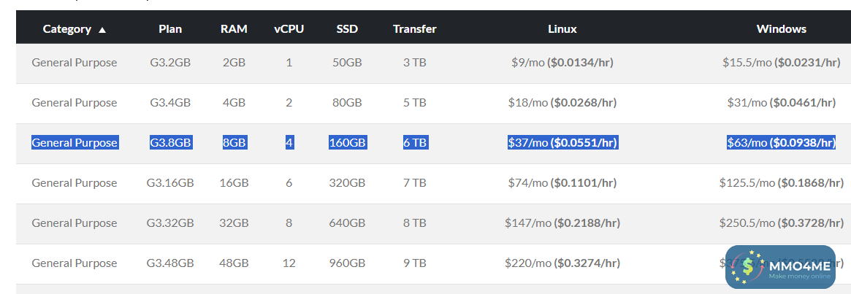The width and height of the screenshot is (851, 294).
Task: Click the 960GB SSD cell
Action: [x=347, y=263]
